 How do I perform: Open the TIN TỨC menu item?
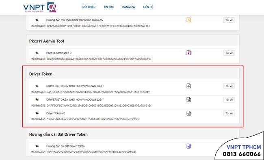pos(109,7)
